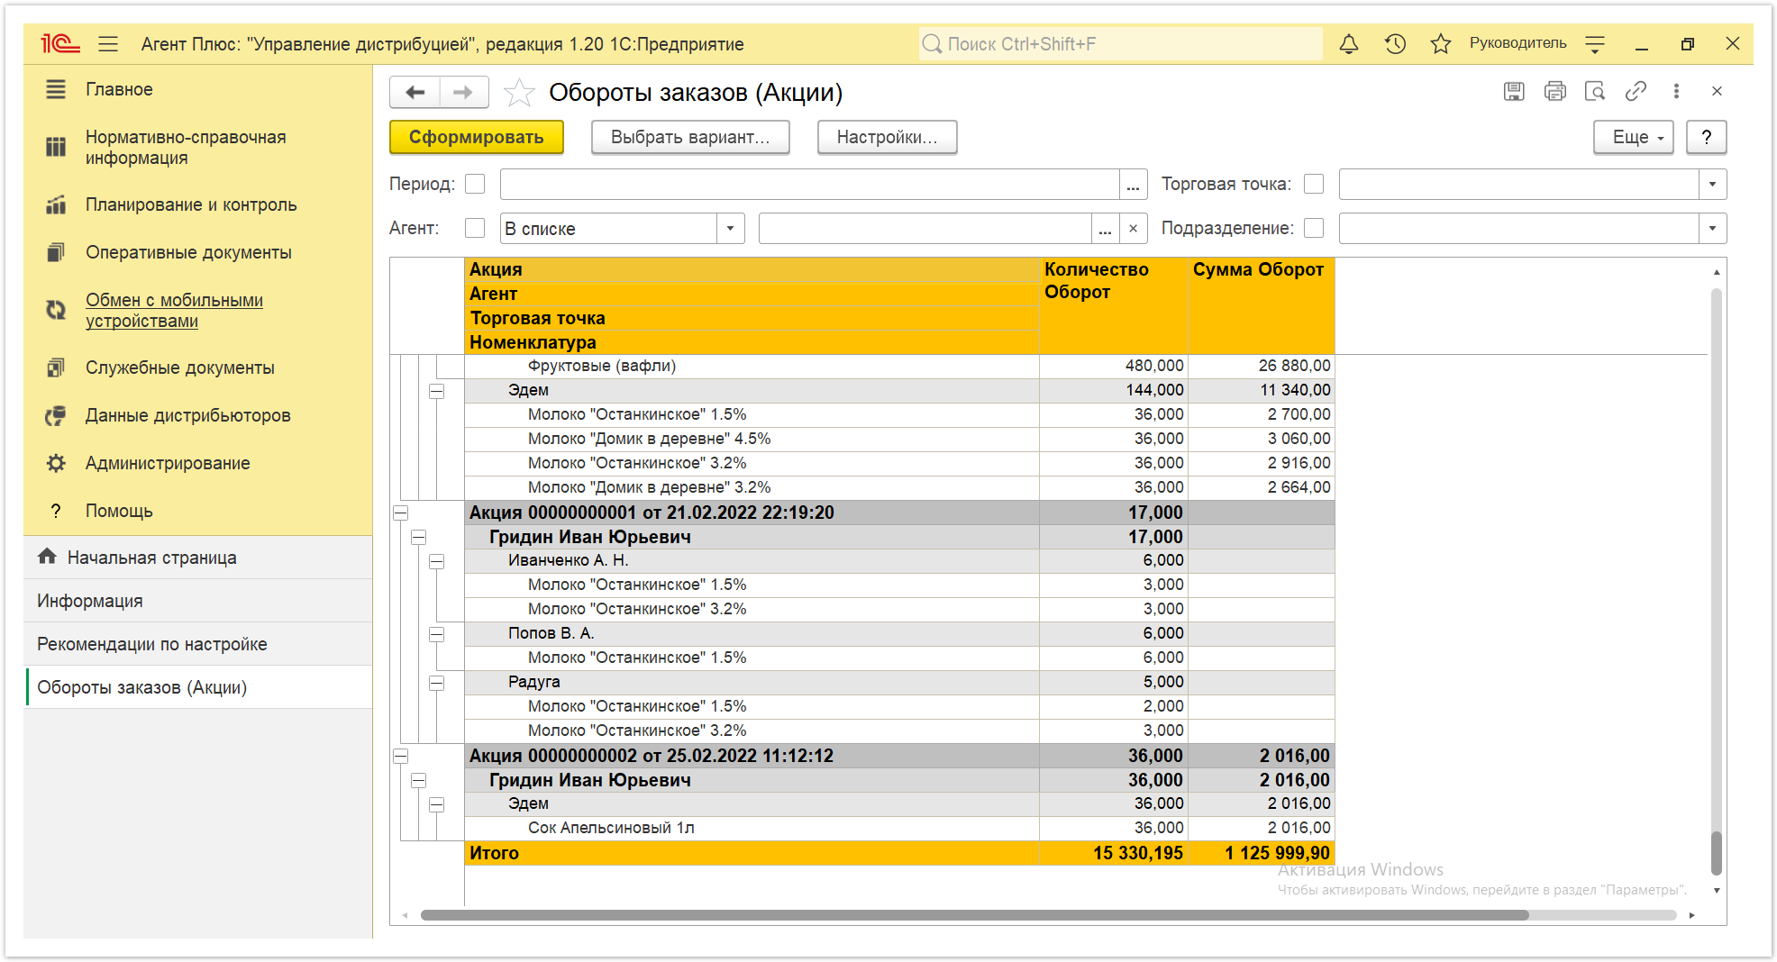Click the Период input field

tap(810, 184)
